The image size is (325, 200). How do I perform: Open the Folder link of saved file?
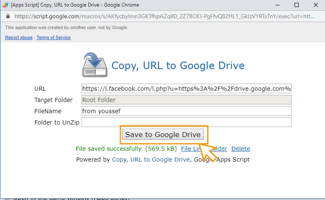pos(222,149)
